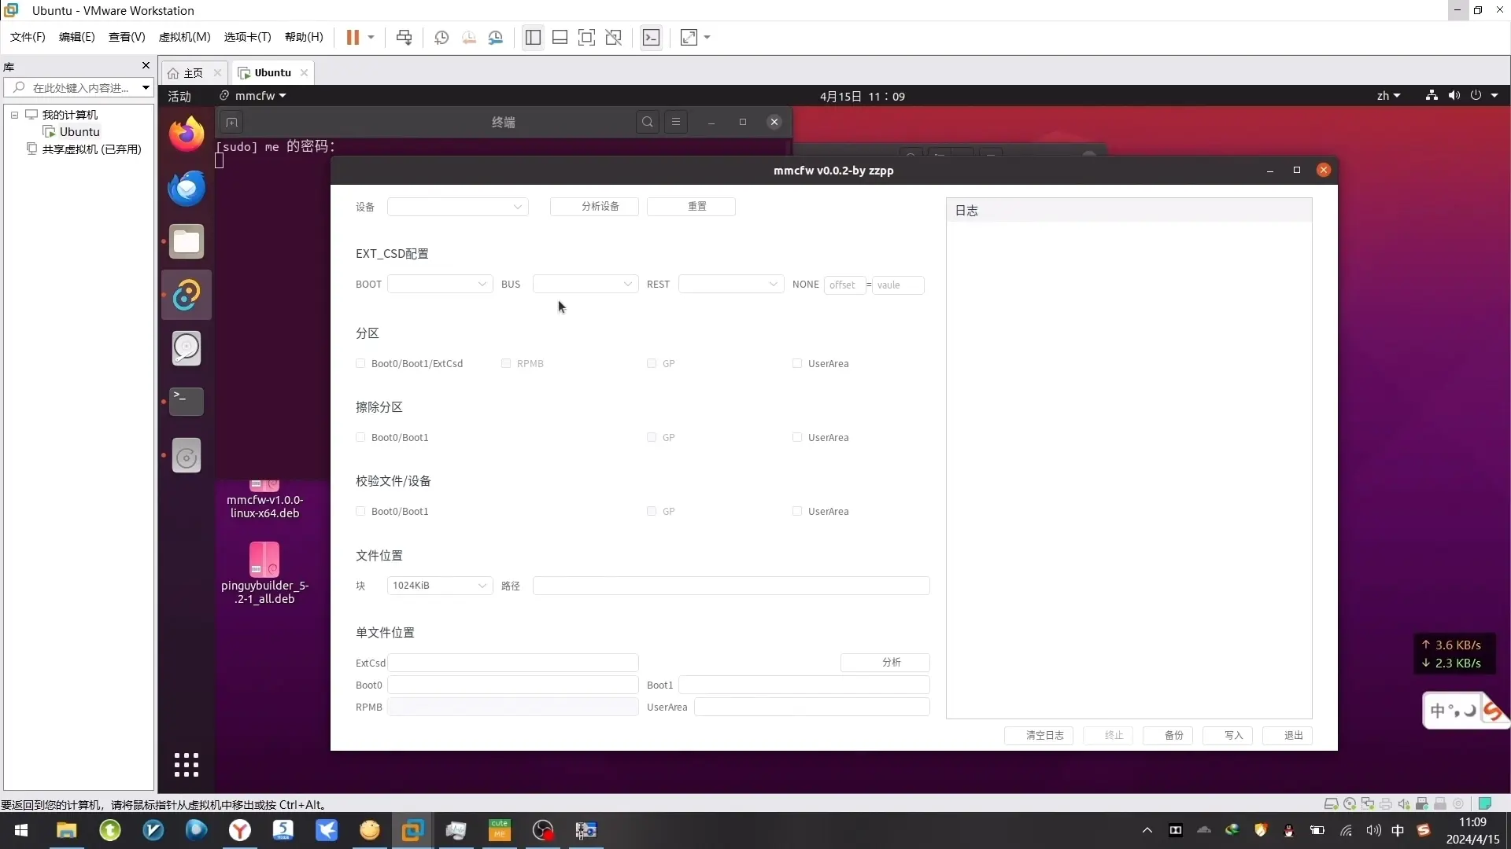Open the VMware View menu
The width and height of the screenshot is (1511, 849).
tap(126, 37)
